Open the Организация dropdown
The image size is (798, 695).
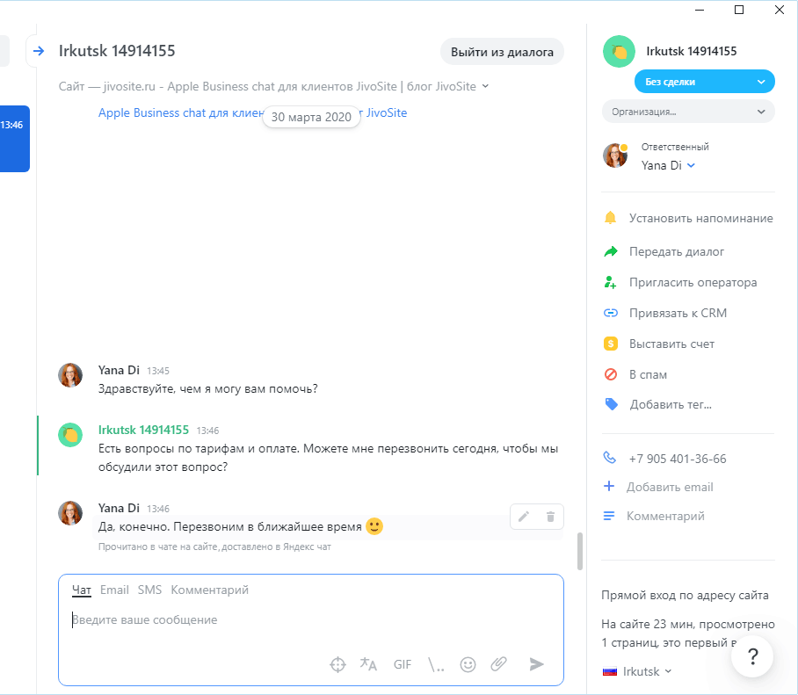688,112
